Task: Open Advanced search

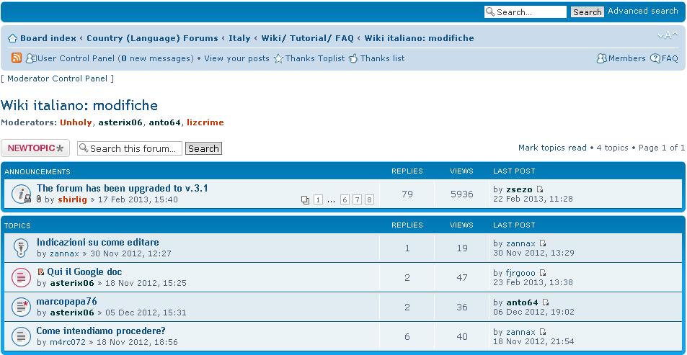Action: 642,12
